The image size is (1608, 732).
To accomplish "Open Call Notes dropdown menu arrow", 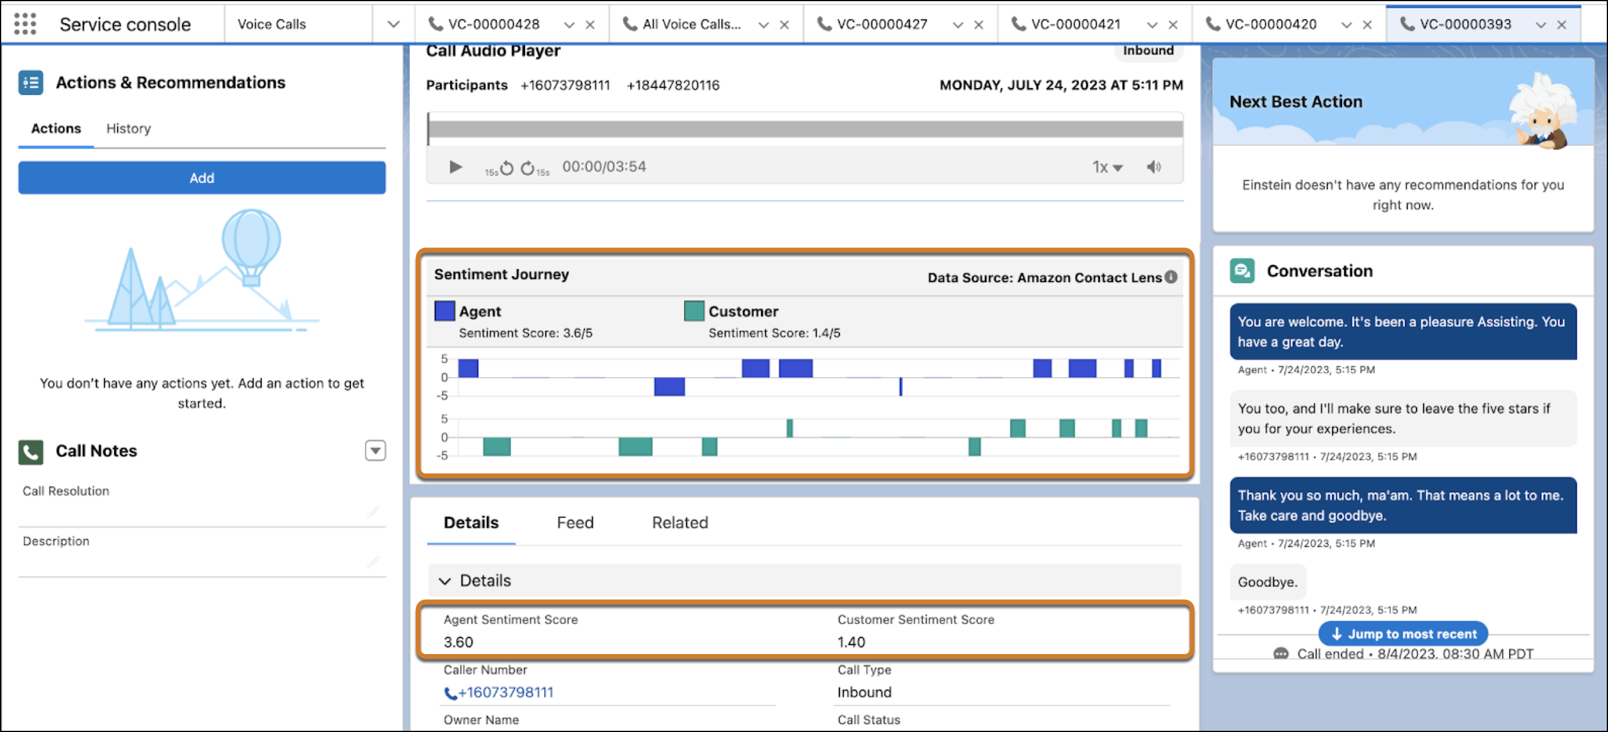I will coord(375,450).
